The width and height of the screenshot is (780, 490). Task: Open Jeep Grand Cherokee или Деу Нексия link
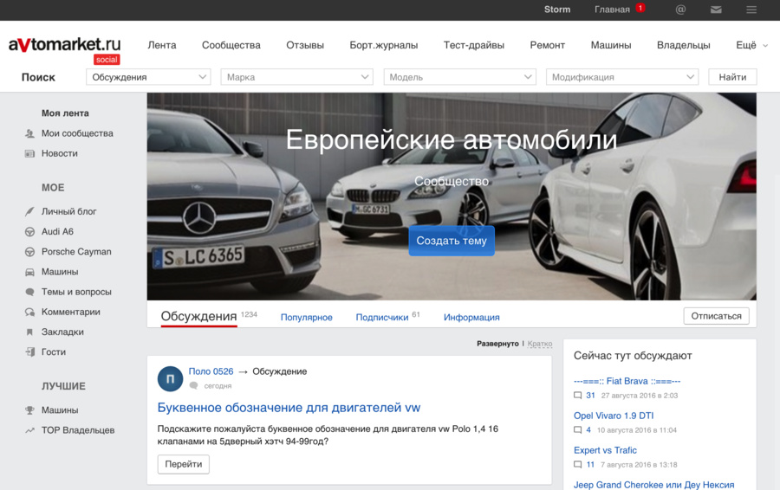(x=653, y=485)
